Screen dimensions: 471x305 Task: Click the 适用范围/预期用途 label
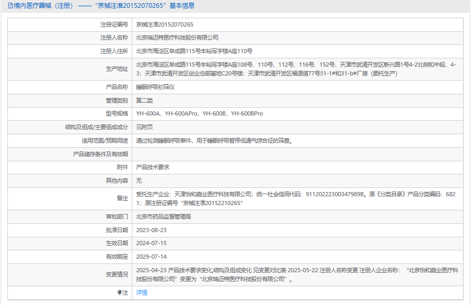tap(105, 141)
